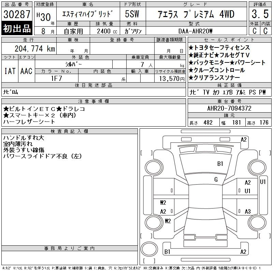This screenshot has width=273, height=273.
Task: Click the 1F7 color number field
Action: [x=56, y=78]
